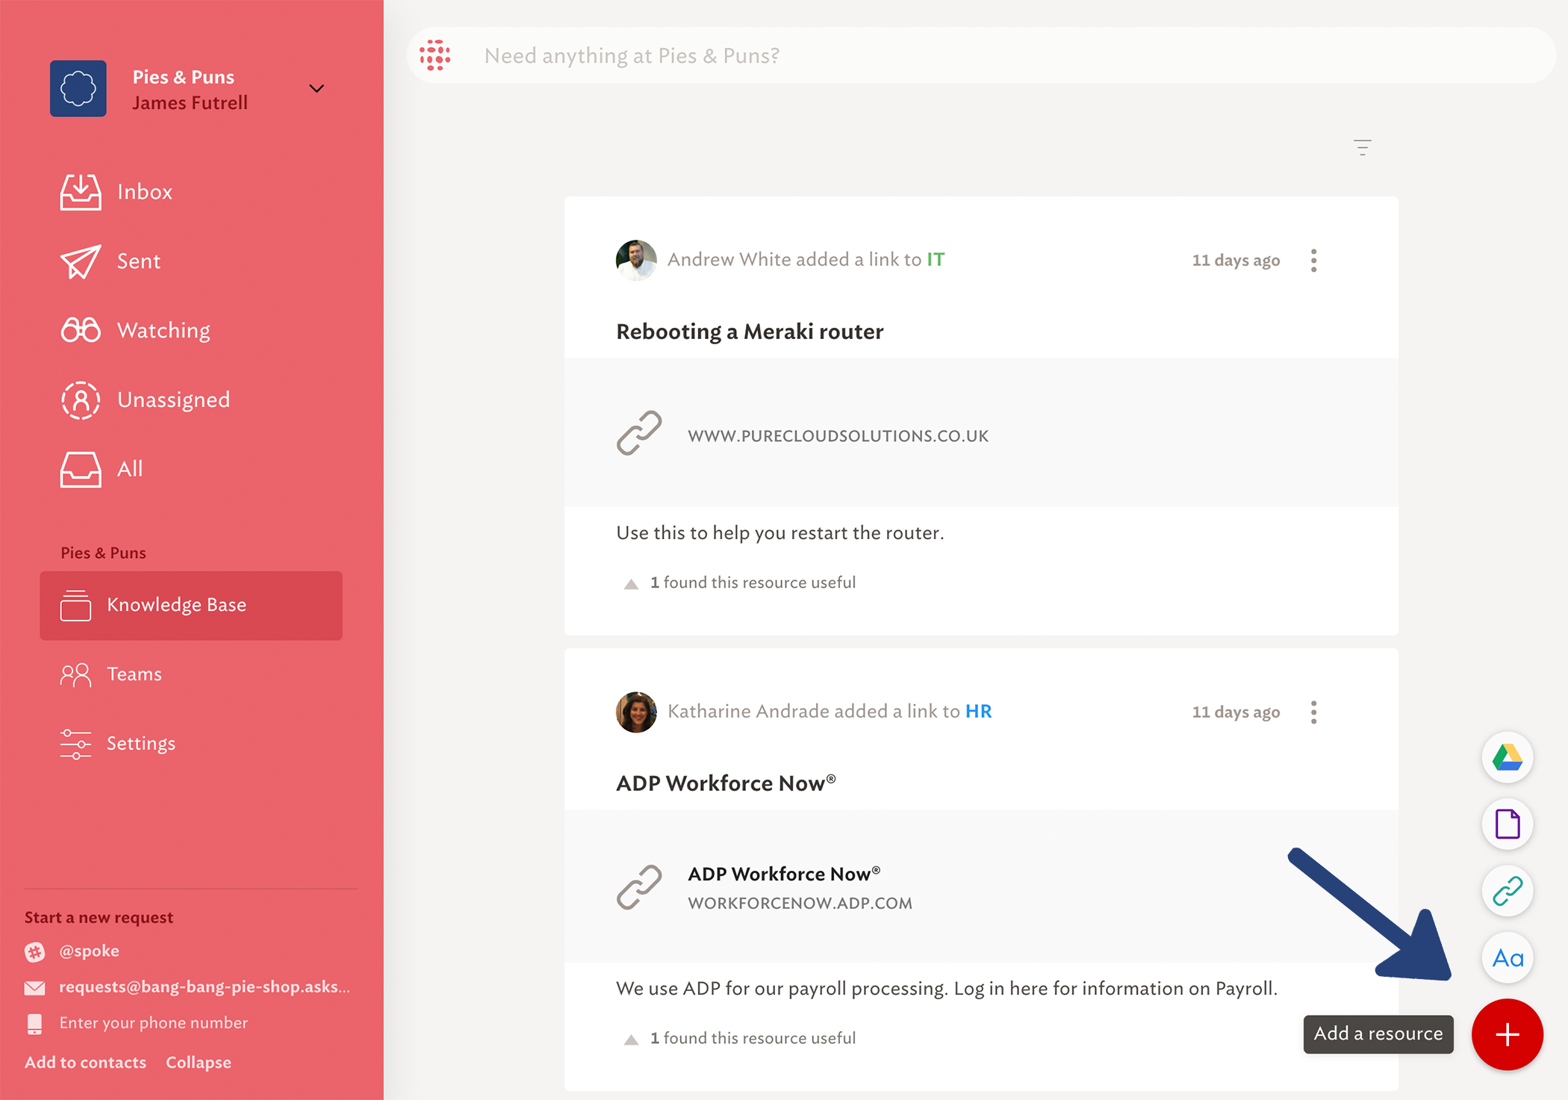
Task: Click the Pies & Puns workspace logo
Action: [78, 89]
